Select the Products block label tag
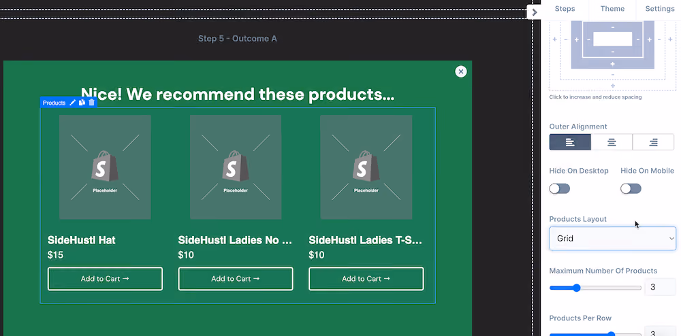Screen dimensions: 681x336 tap(54, 103)
